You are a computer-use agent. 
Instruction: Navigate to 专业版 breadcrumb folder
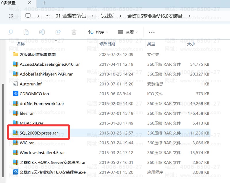click(x=106, y=16)
